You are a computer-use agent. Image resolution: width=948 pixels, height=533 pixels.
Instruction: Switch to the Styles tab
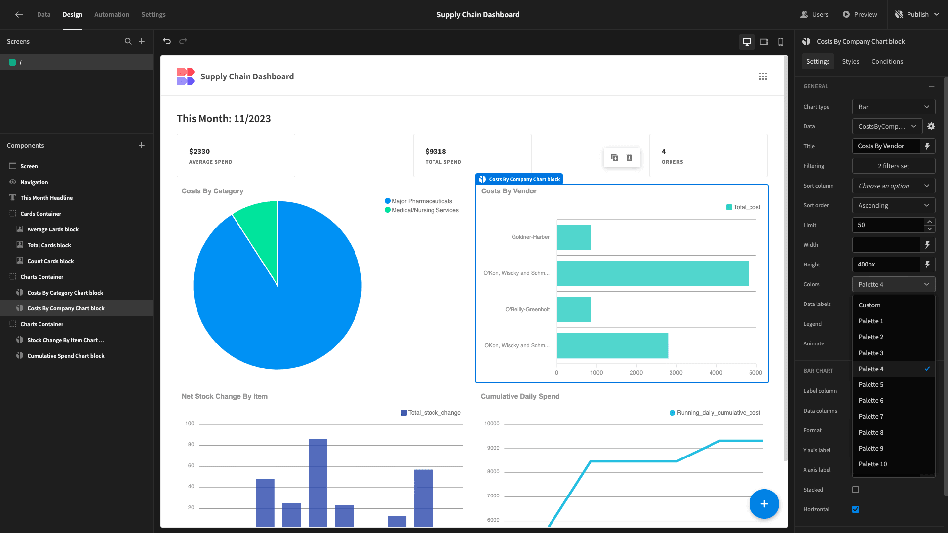[850, 61]
